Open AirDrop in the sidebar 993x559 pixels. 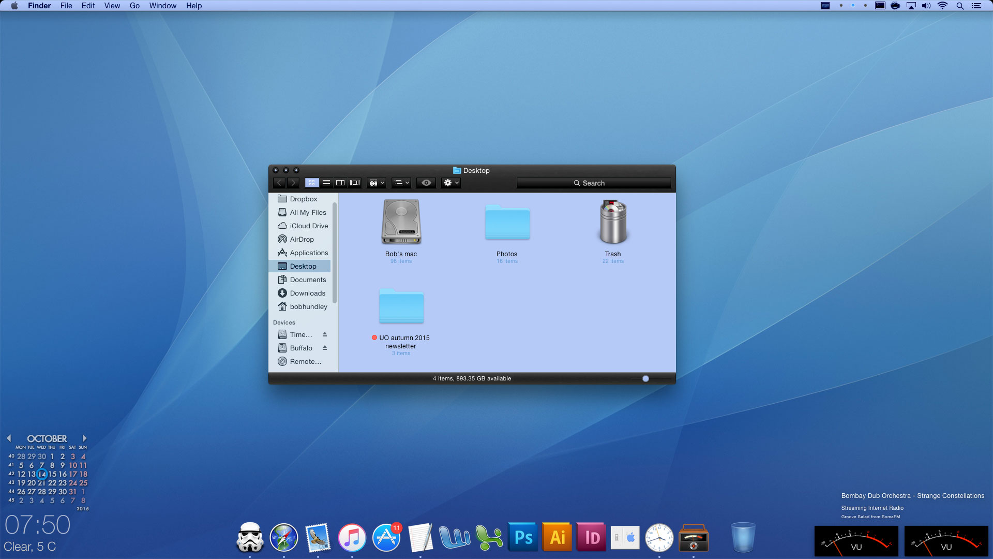[x=302, y=239]
